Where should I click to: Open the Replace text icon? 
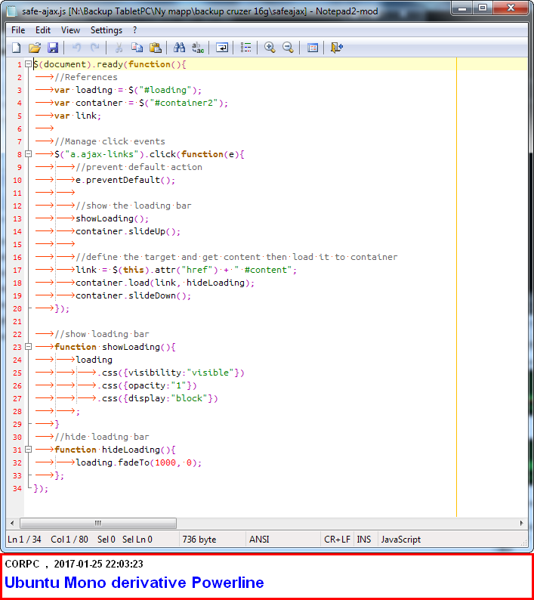click(x=198, y=48)
